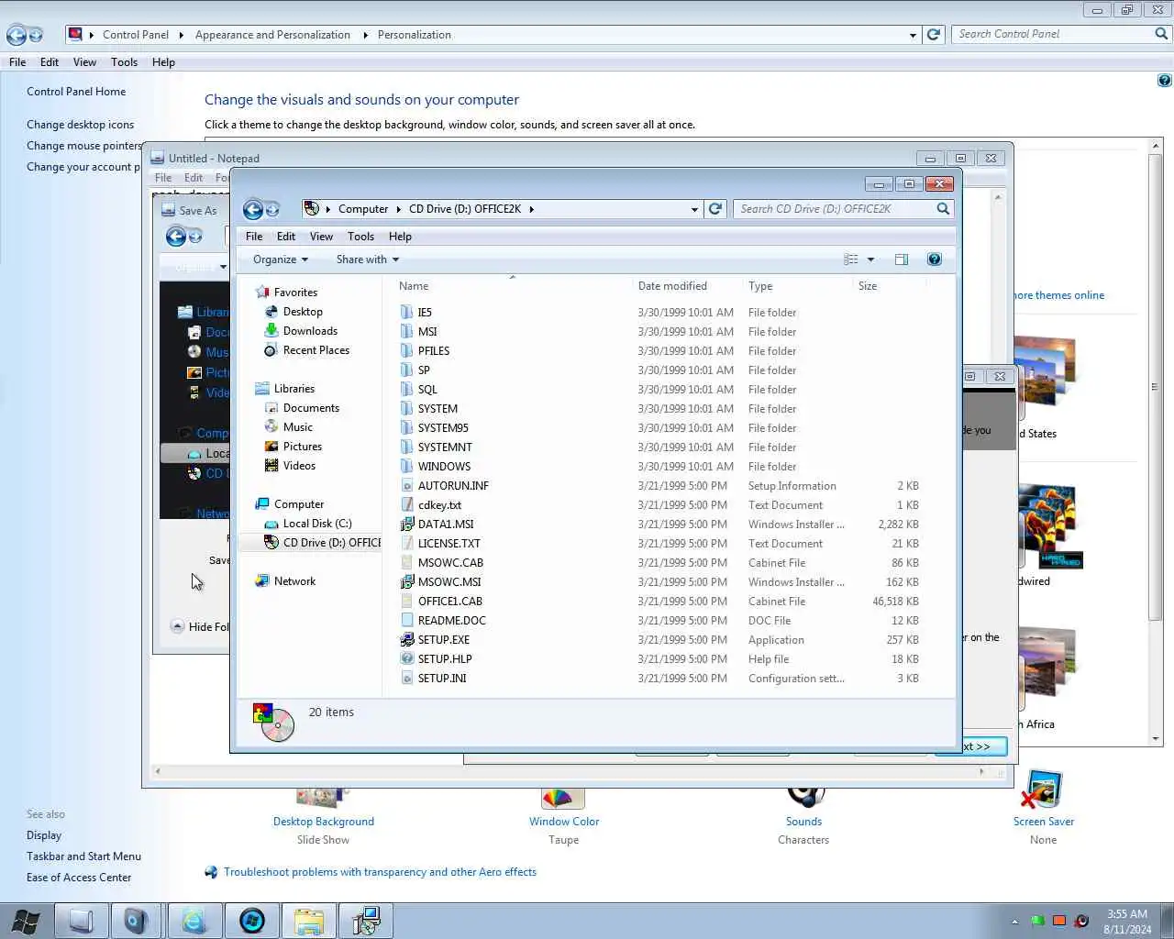This screenshot has width=1174, height=939.
Task: Click Explorer back navigation button
Action: [x=253, y=210]
